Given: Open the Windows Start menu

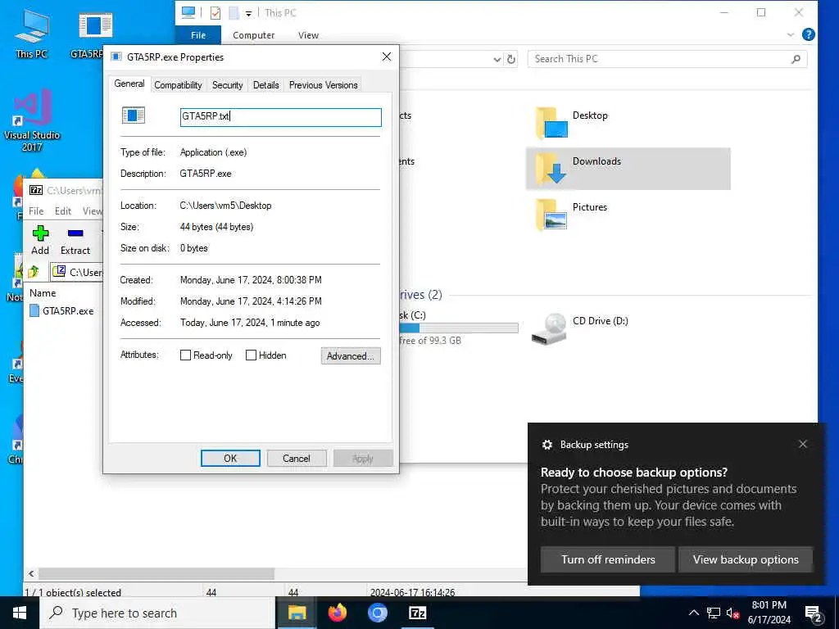Looking at the screenshot, I should (x=20, y=613).
